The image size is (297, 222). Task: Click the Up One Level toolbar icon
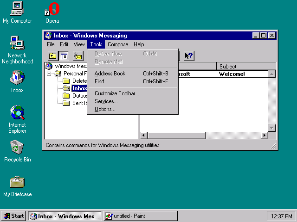(52, 56)
